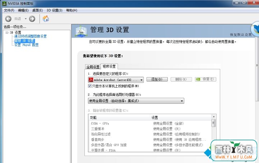
Task: Click settings list scroll up arrow
Action: pos(214,117)
